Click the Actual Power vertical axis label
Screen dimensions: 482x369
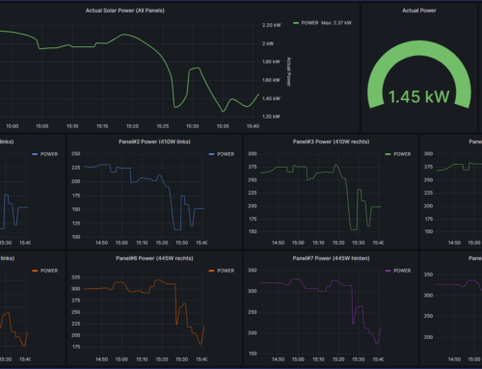pyautogui.click(x=288, y=72)
